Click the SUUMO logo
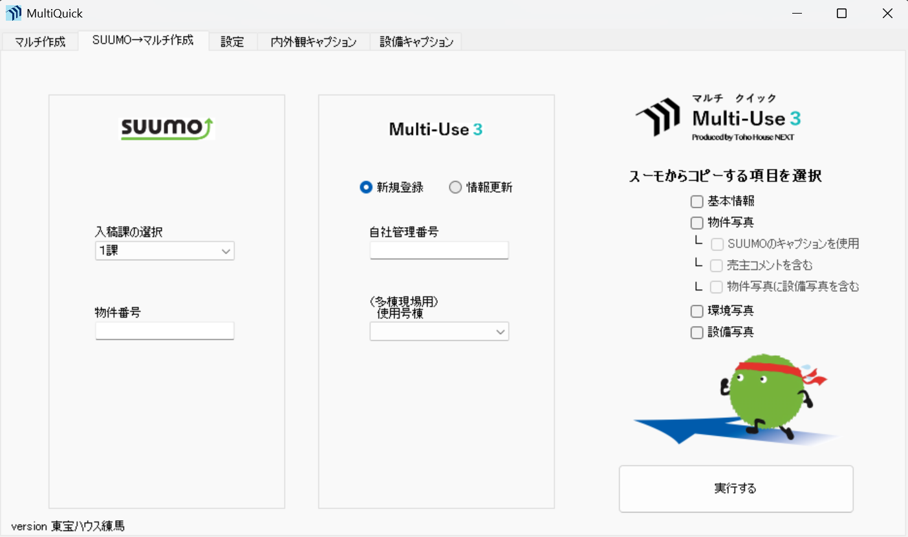The height and width of the screenshot is (537, 908). 166,129
